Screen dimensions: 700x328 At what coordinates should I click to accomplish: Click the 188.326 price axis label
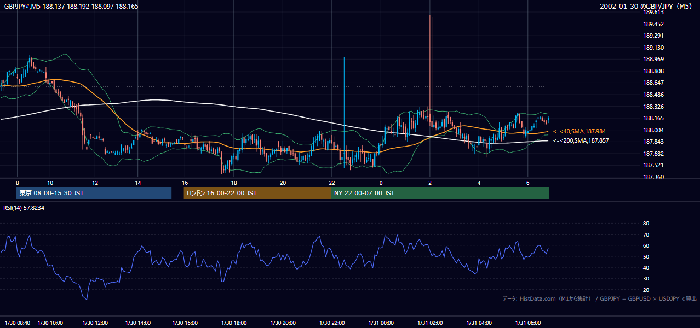[653, 107]
